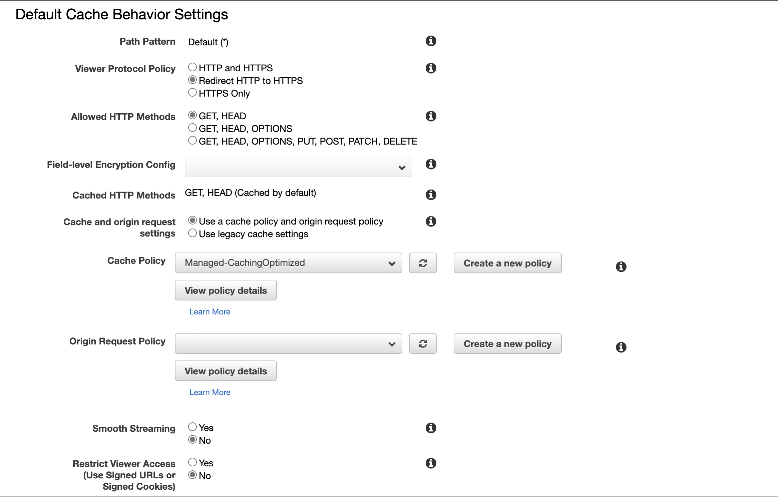778x497 pixels.
Task: View policy details for Cache Policy
Action: click(226, 290)
